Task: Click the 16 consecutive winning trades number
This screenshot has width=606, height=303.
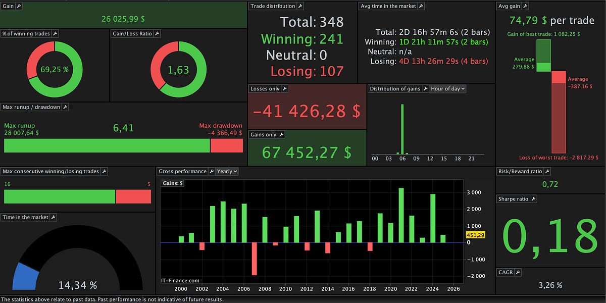Action: point(7,184)
